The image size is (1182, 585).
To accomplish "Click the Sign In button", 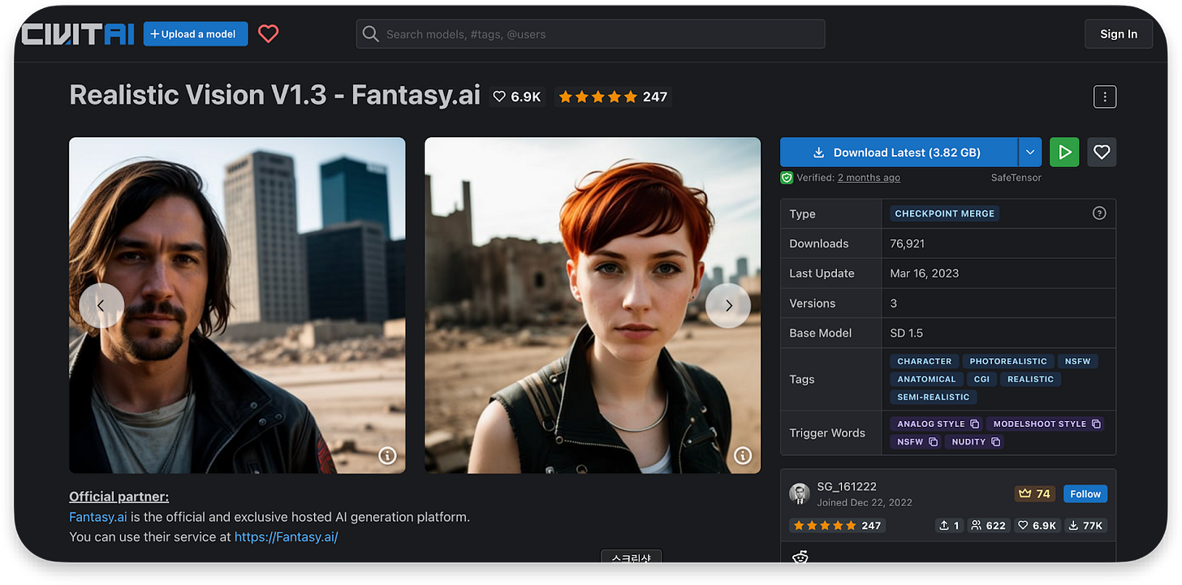I will [x=1119, y=34].
